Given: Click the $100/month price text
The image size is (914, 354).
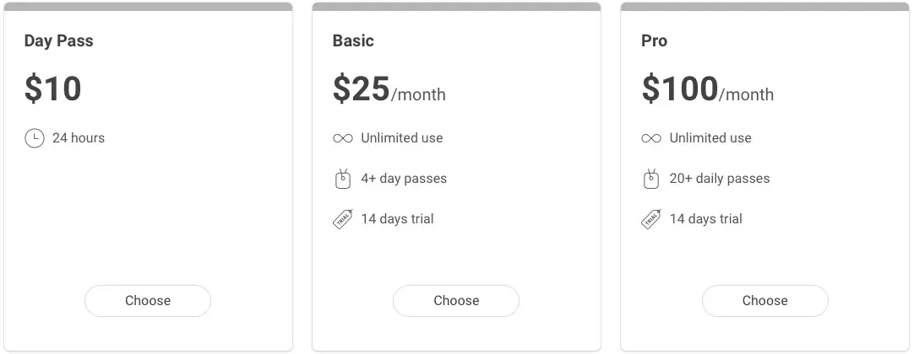Looking at the screenshot, I should [707, 89].
